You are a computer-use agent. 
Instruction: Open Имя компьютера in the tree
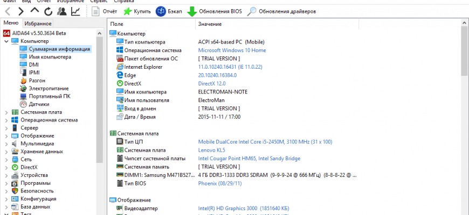click(50, 56)
